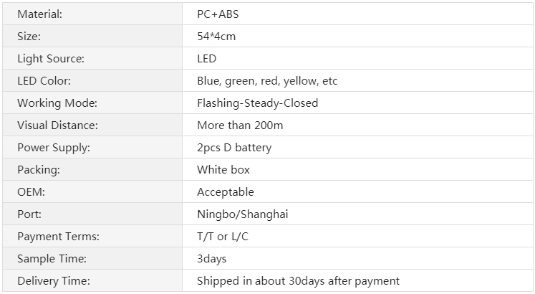This screenshot has width=535, height=294.
Task: Click the Material label cell
Action: 92,14
